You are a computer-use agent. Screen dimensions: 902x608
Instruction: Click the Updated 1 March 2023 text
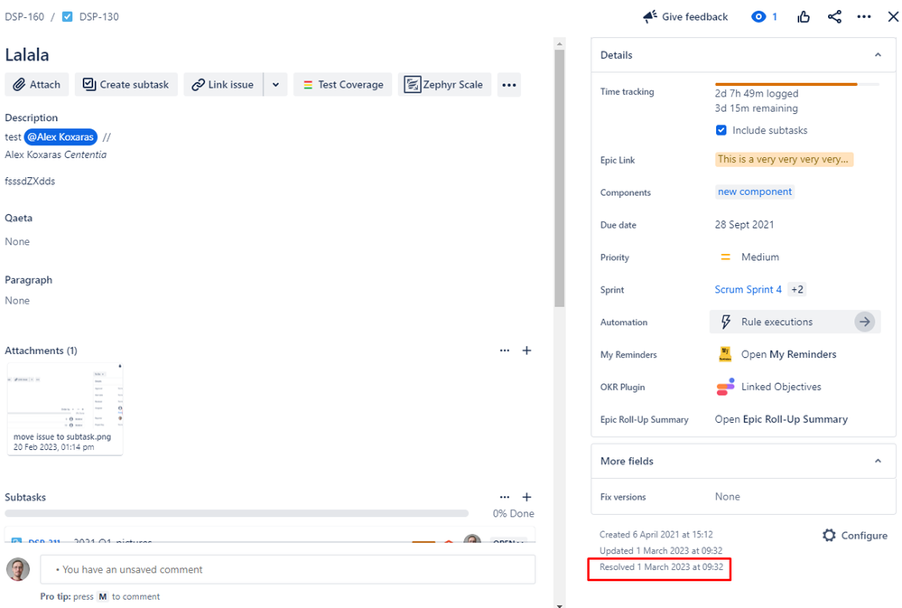[661, 551]
